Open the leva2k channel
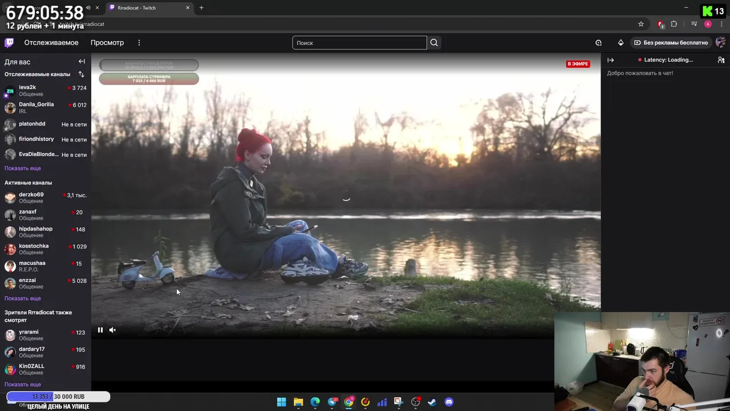730x411 pixels. tap(46, 91)
